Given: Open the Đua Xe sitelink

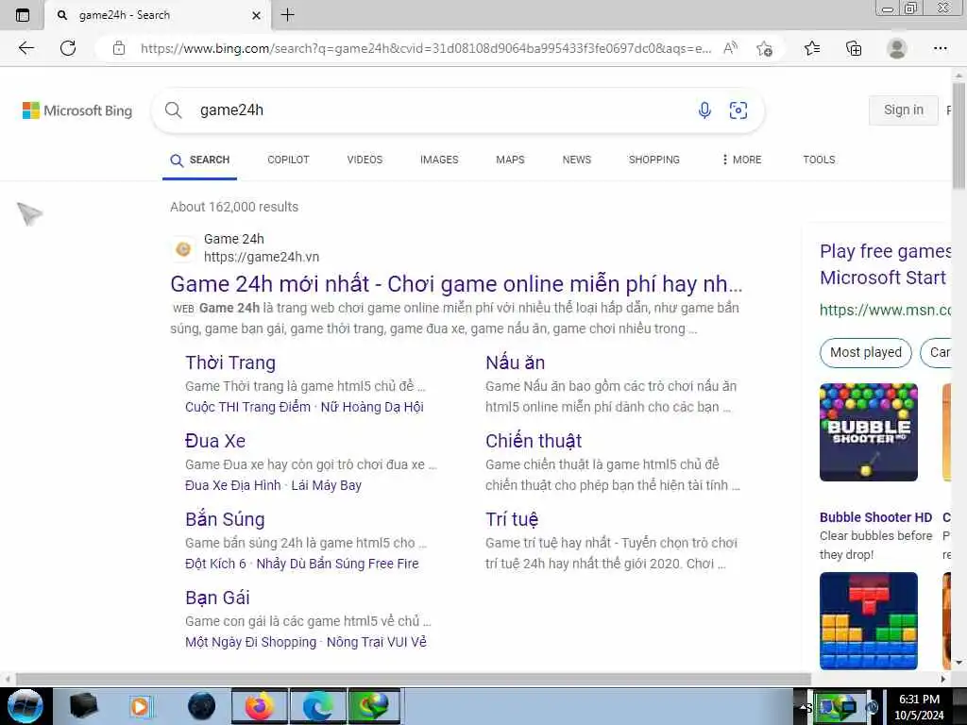Looking at the screenshot, I should click(215, 441).
